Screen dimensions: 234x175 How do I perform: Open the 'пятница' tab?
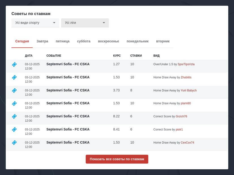coord(63,41)
